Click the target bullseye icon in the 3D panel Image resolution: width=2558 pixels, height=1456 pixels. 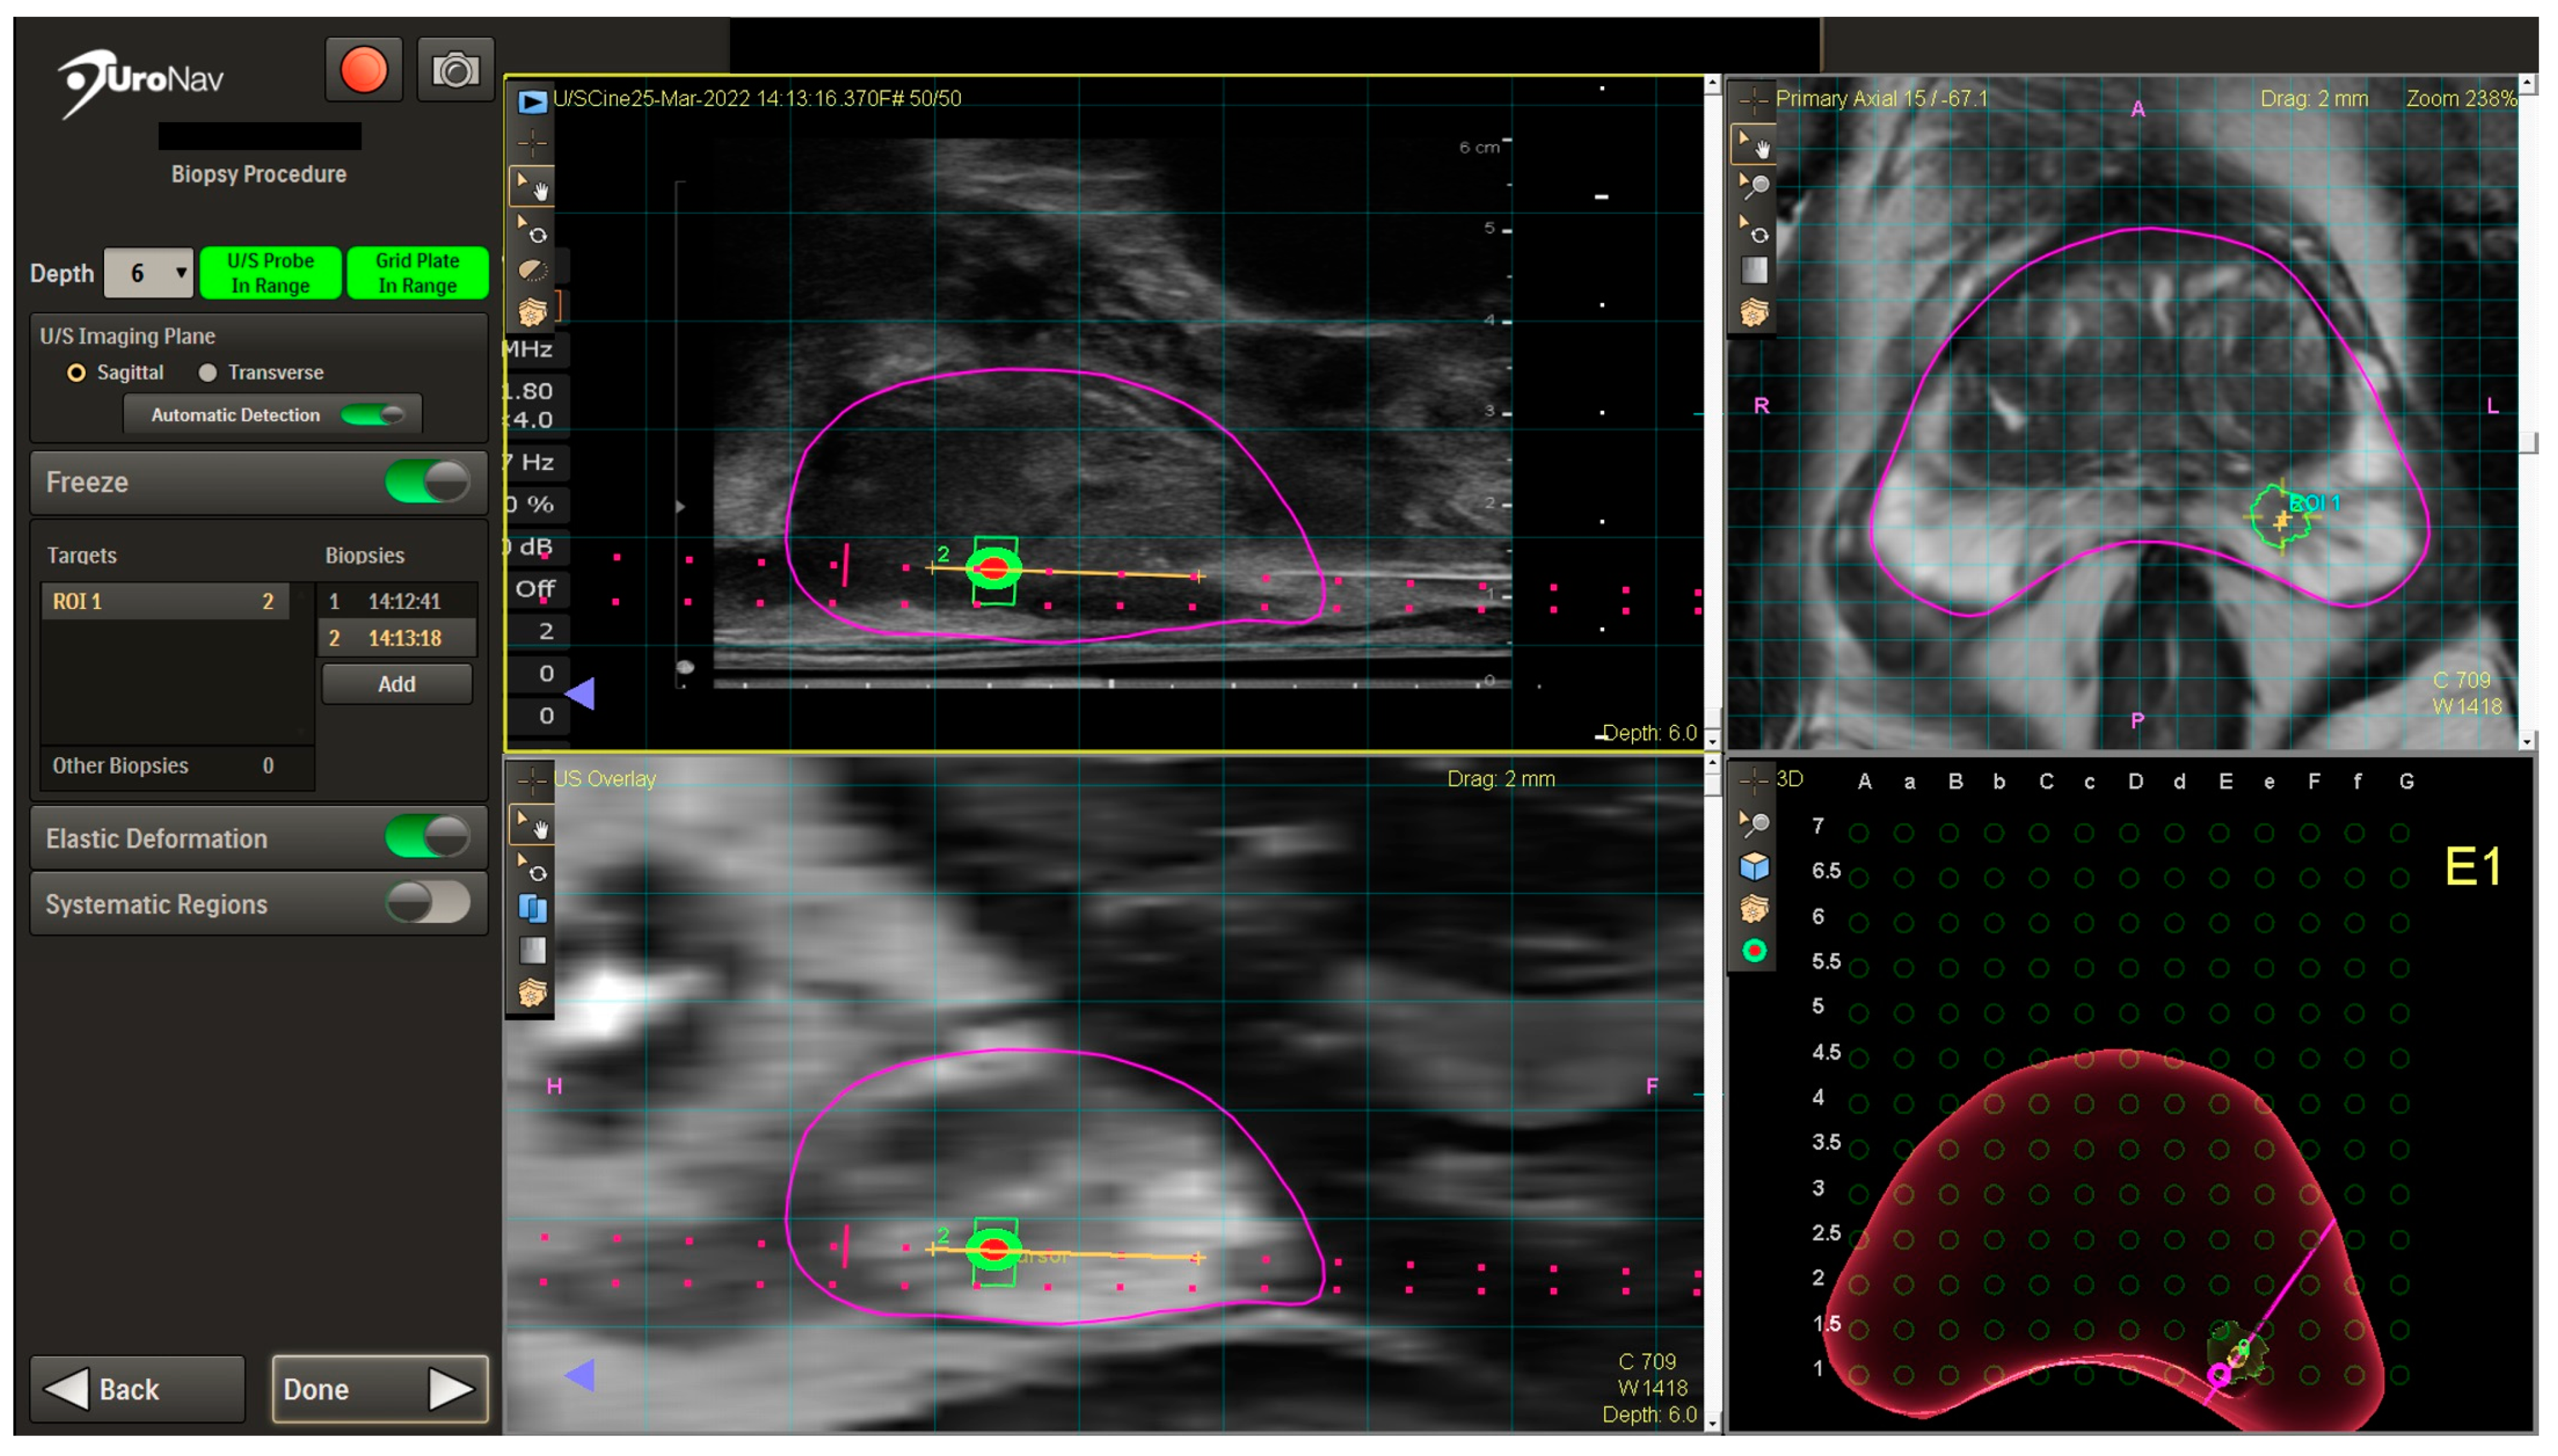1754,951
